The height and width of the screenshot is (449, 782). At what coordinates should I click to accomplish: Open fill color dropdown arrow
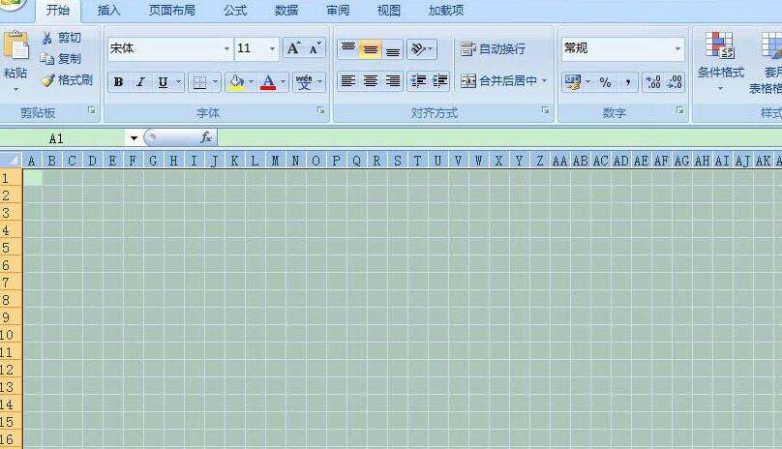click(251, 82)
